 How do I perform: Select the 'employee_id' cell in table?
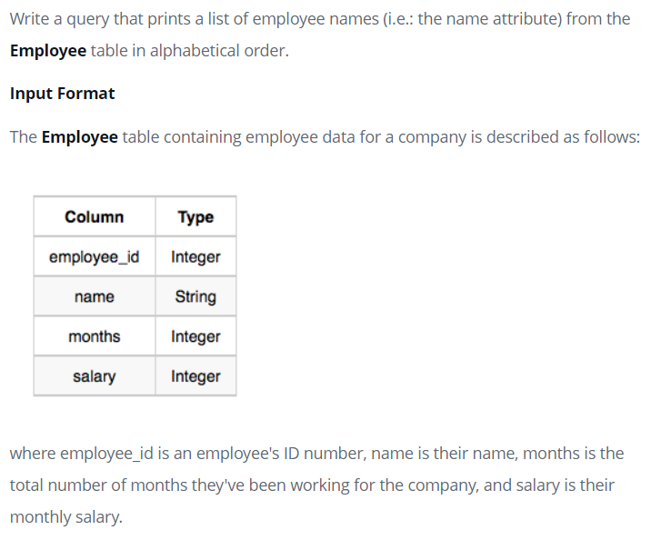click(95, 256)
